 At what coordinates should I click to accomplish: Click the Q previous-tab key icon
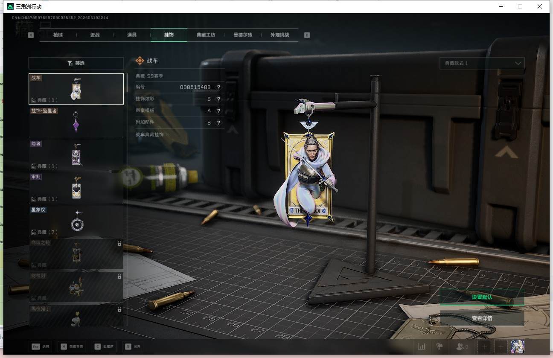(31, 35)
